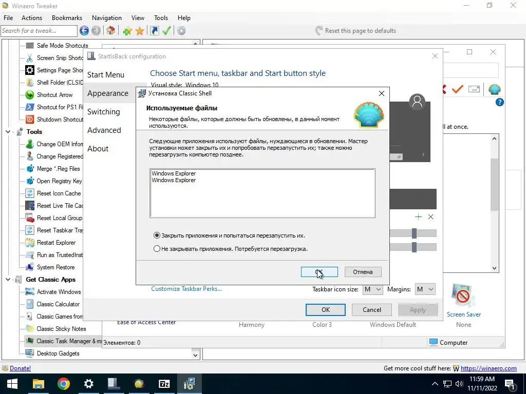526x394 pixels.
Task: Click Classic Shell icon in background window toolbar
Action: coord(495,89)
